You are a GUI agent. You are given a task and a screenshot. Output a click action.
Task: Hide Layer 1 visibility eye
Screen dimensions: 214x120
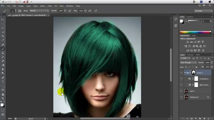tap(181, 91)
